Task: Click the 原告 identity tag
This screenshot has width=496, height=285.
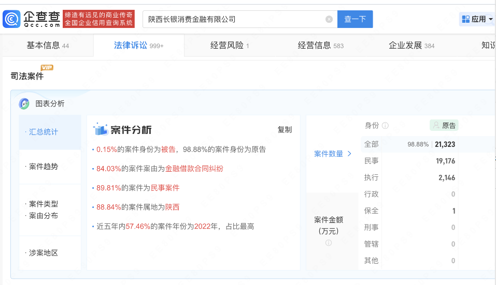Action: coord(444,126)
